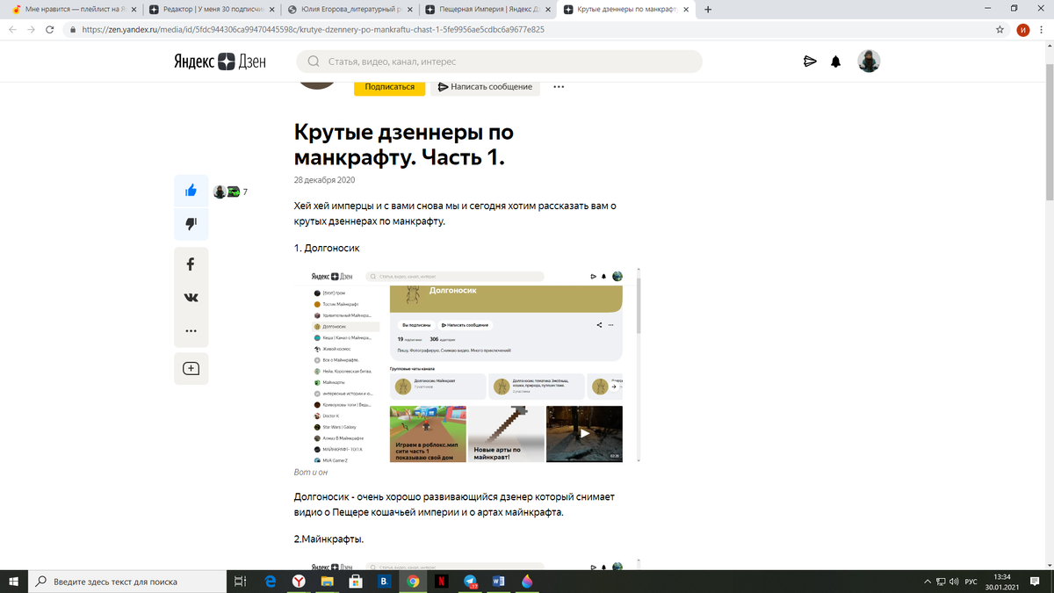Image resolution: width=1054 pixels, height=593 pixels.
Task: Go to the Яндекс Дзен home logo
Action: click(219, 61)
